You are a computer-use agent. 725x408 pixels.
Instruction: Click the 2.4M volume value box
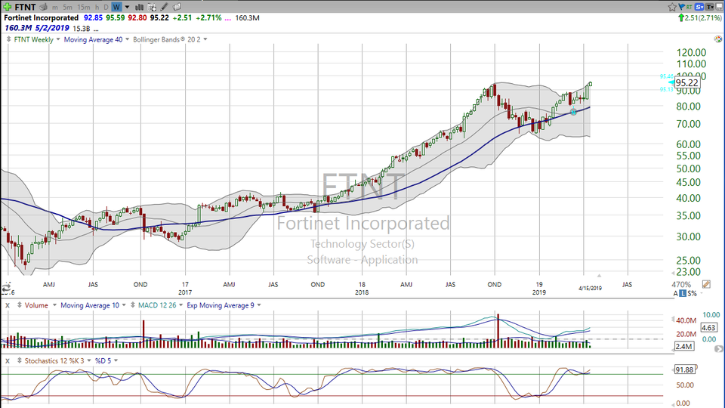(x=684, y=346)
